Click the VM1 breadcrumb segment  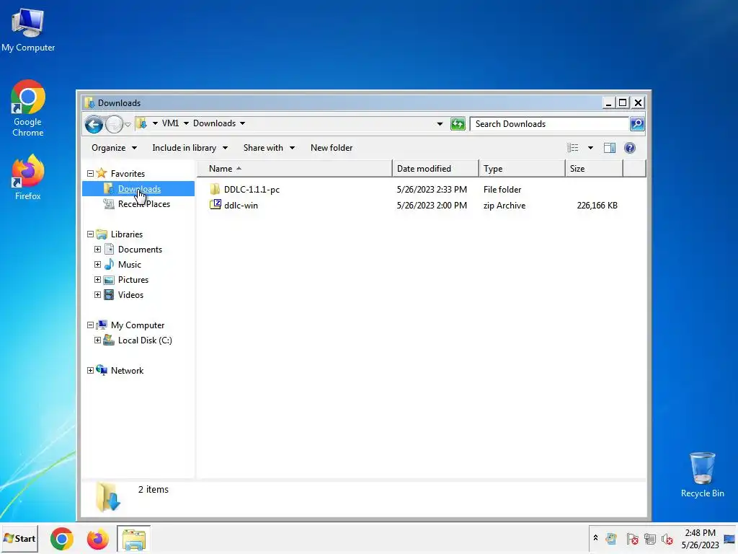[170, 123]
